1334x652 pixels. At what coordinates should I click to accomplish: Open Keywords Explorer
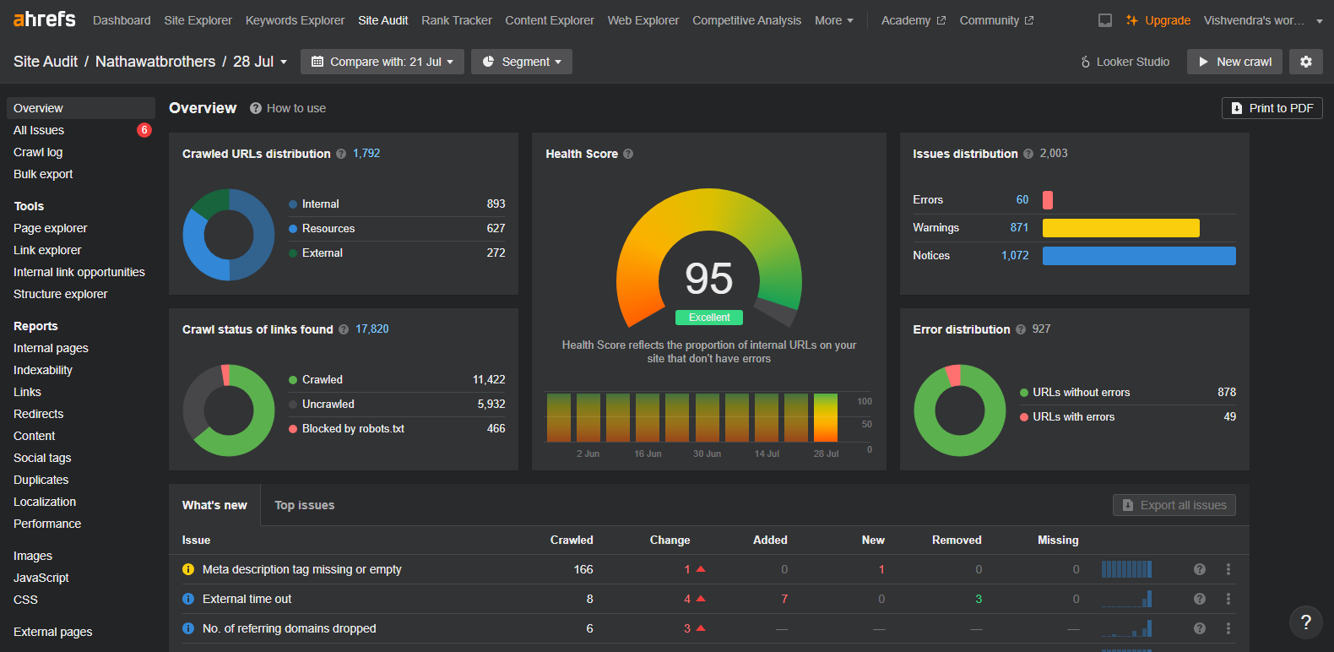(295, 20)
